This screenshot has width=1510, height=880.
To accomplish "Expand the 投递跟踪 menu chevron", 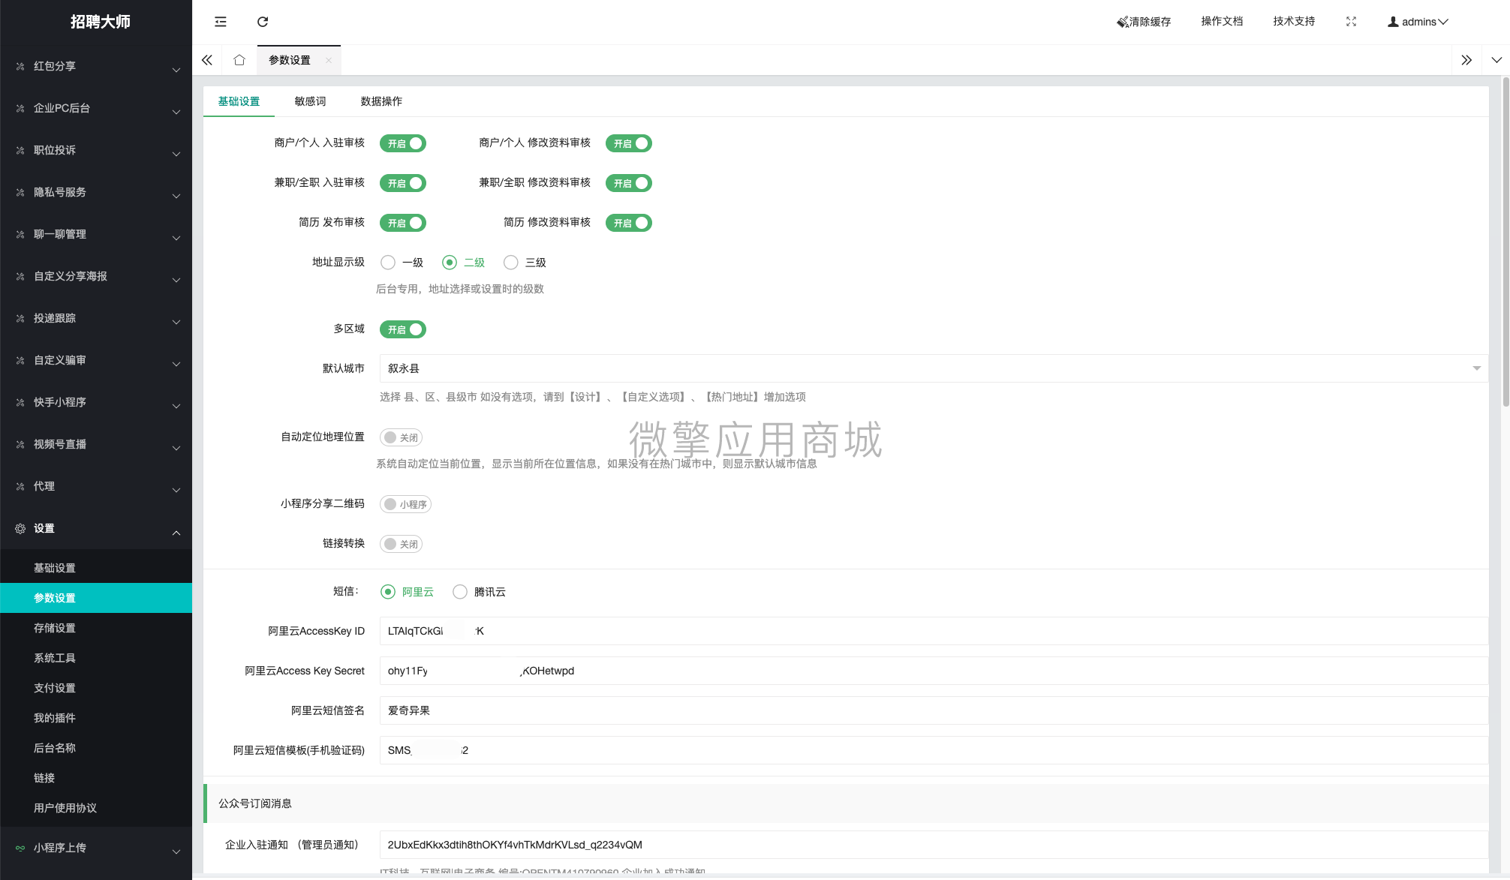I will tap(176, 322).
